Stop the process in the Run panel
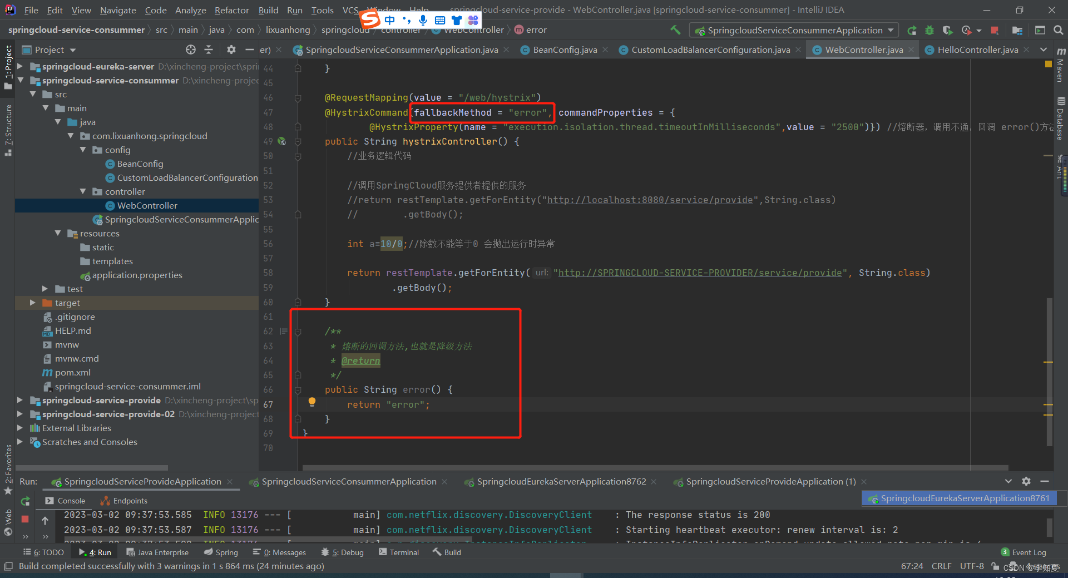1068x578 pixels. [x=25, y=519]
